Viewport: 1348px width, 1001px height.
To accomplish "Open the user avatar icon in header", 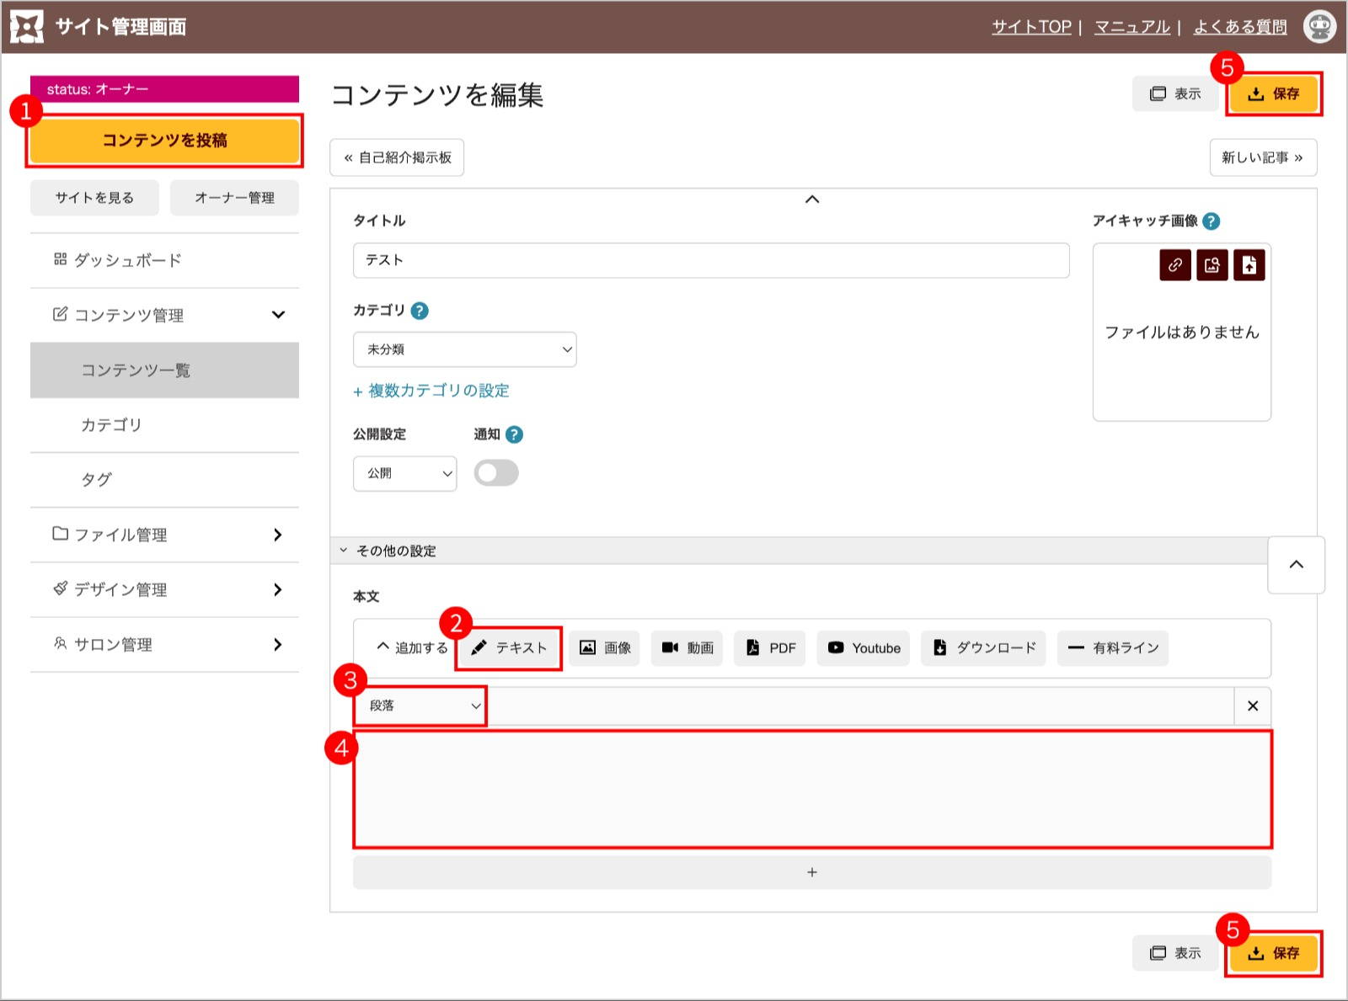I will click(1319, 27).
